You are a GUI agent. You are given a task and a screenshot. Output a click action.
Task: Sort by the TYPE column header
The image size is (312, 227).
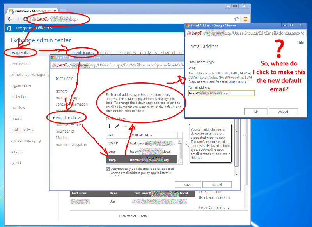click(x=117, y=135)
